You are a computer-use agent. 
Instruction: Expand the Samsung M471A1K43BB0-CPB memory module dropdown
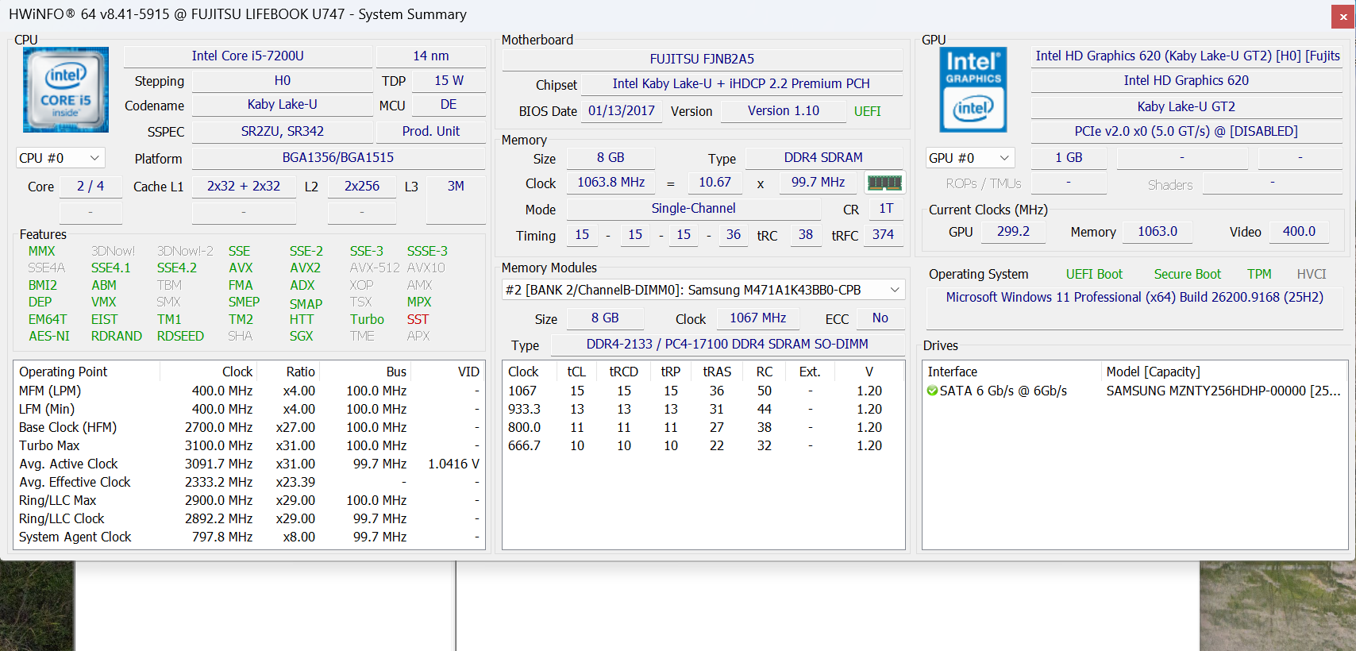[703, 290]
